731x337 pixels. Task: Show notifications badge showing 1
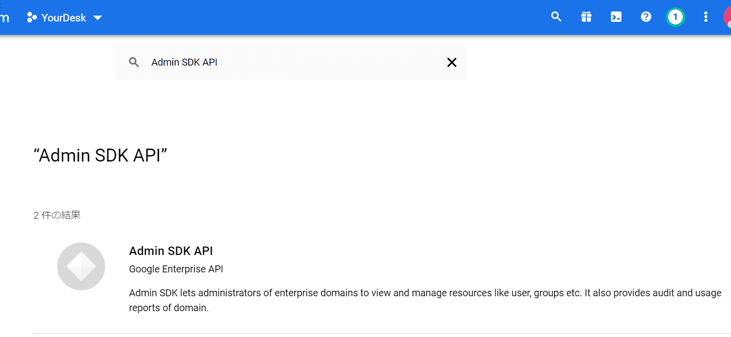click(675, 17)
